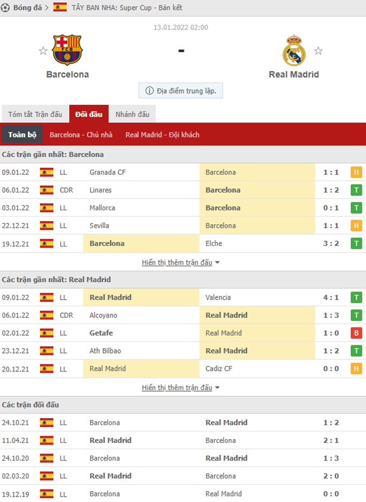Open the Alcoyano team name
This screenshot has width=366, height=502.
click(x=103, y=315)
